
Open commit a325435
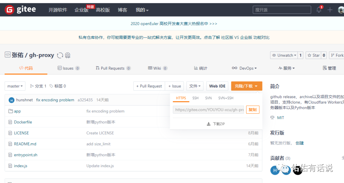[x=85, y=100]
